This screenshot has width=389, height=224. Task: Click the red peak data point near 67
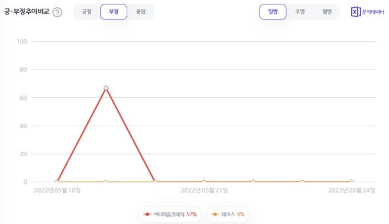[106, 88]
